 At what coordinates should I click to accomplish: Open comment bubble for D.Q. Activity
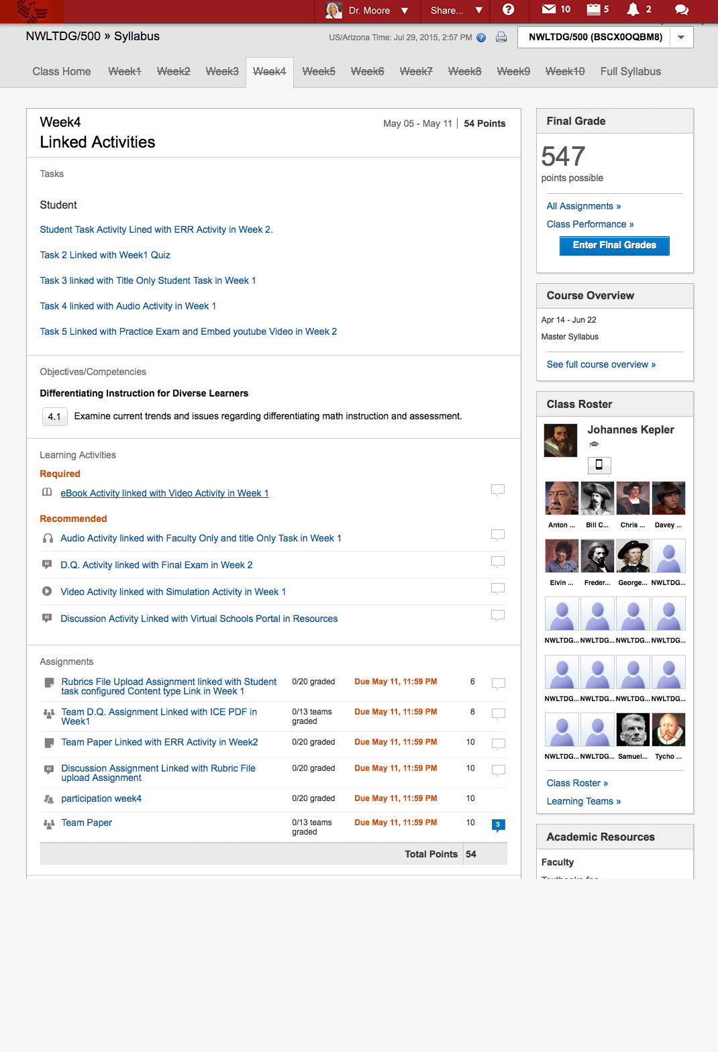(498, 562)
